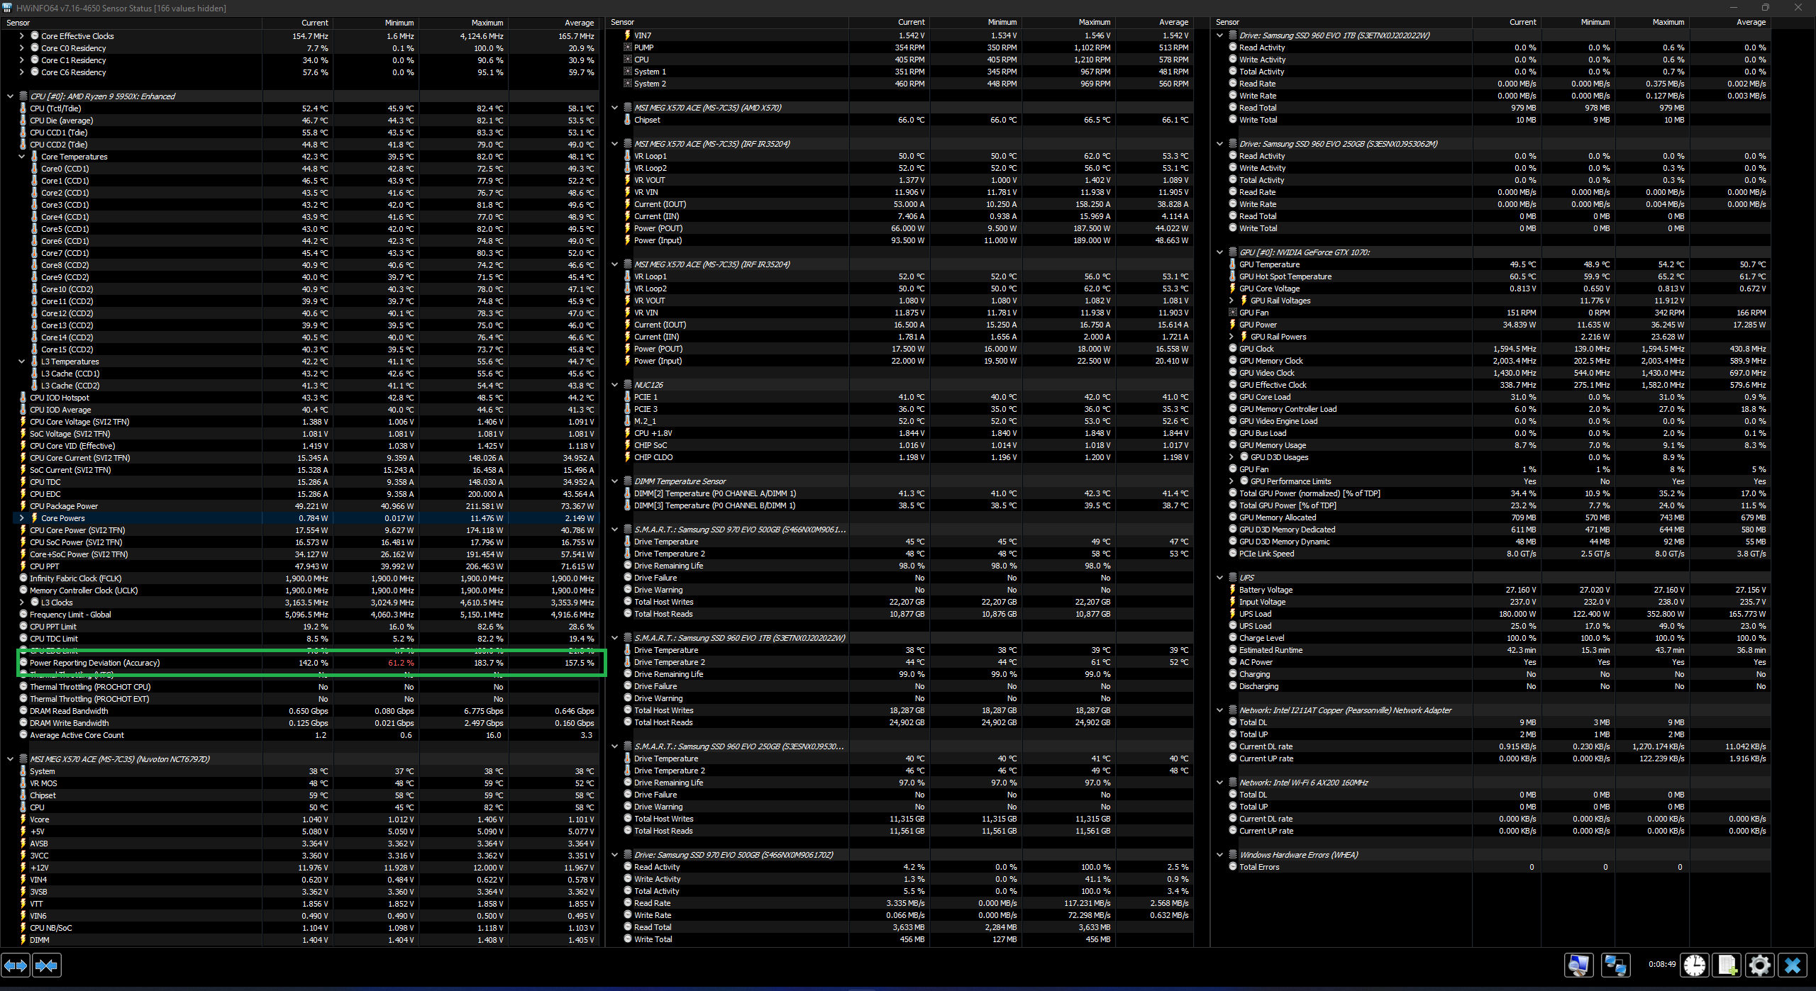Screen dimensions: 1816x991
Task: Close sensors with the blue X icon
Action: [x=1793, y=965]
